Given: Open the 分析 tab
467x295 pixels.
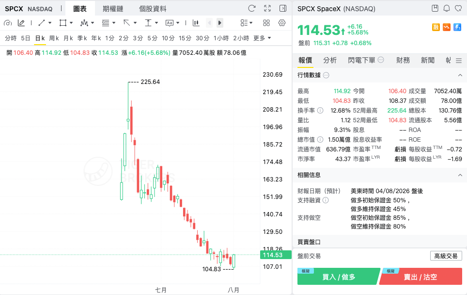Looking at the screenshot, I should point(330,60).
